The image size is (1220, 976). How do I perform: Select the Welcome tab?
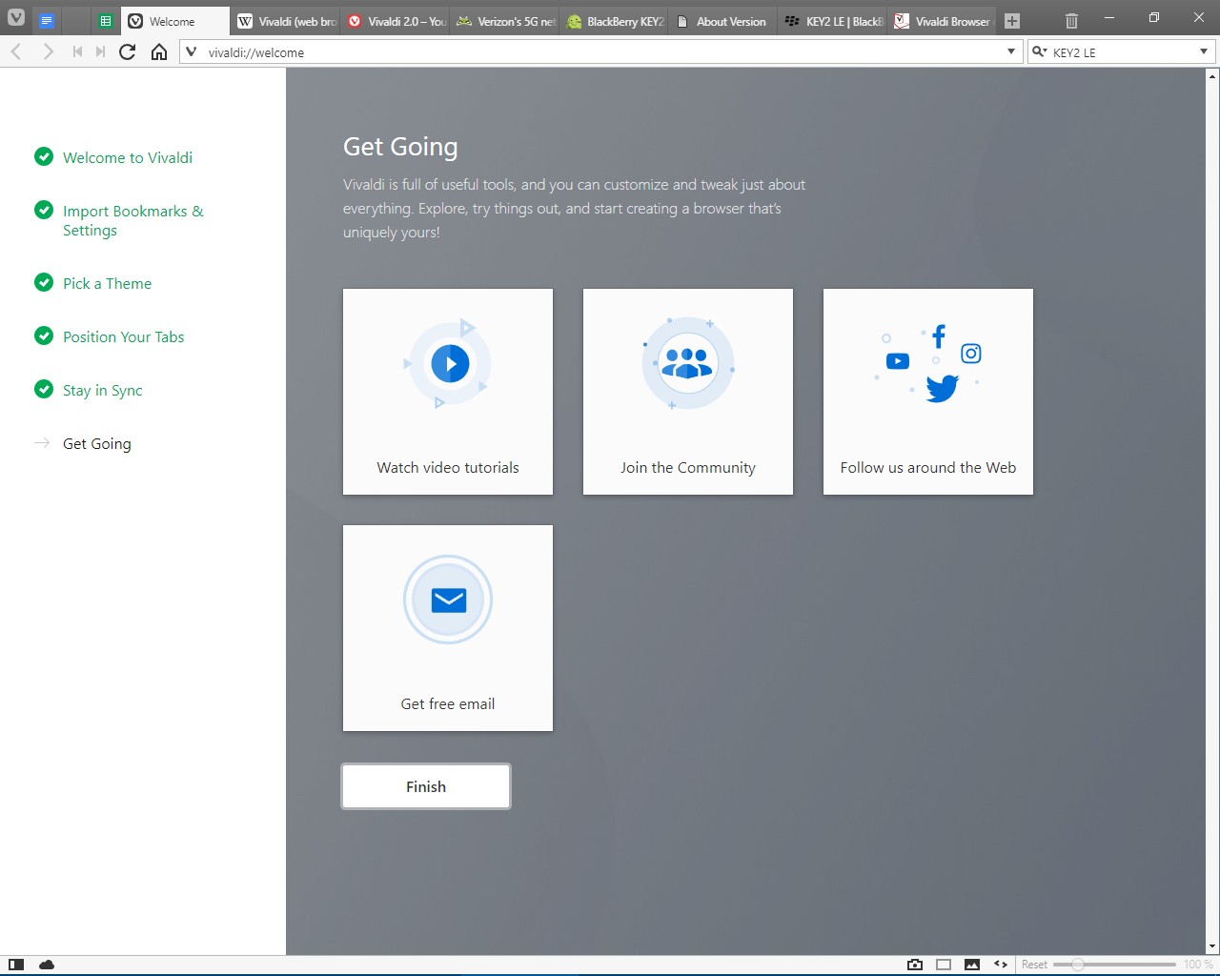(x=174, y=21)
